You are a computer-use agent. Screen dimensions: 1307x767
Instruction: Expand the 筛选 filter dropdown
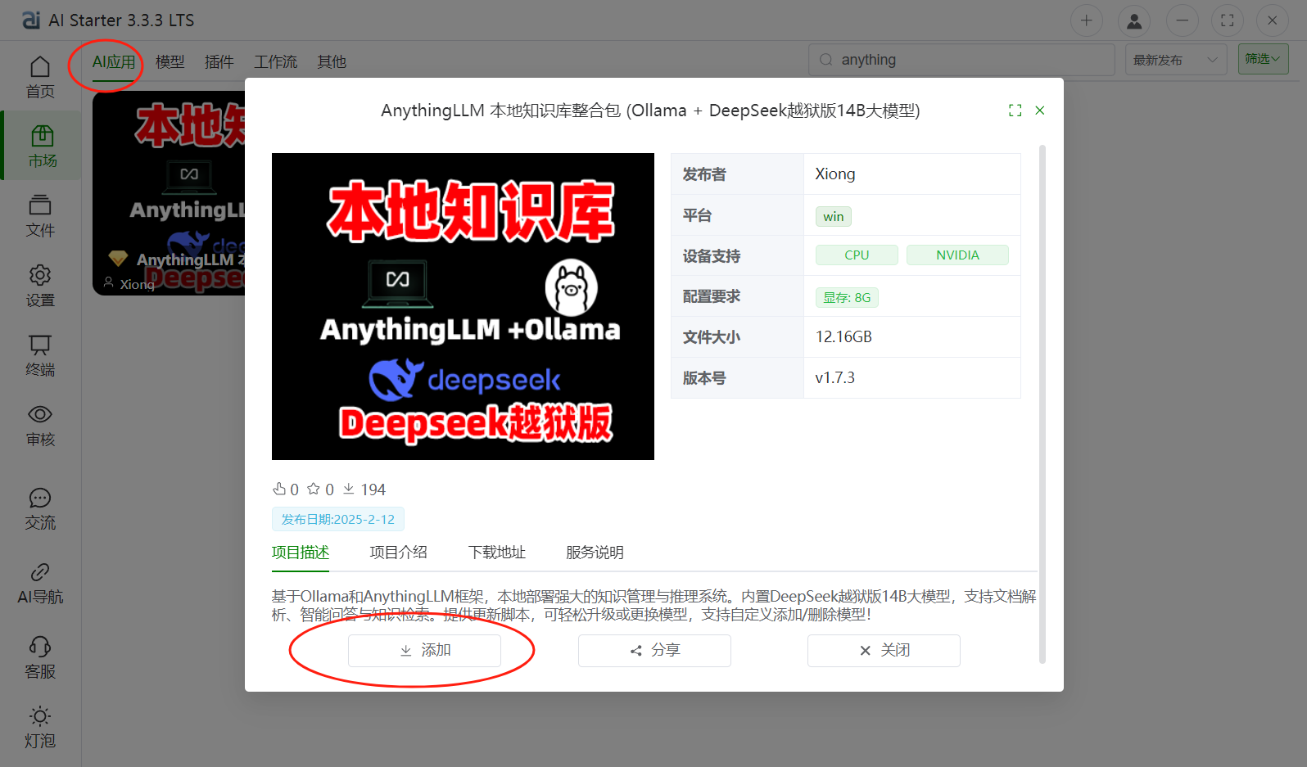(1264, 59)
